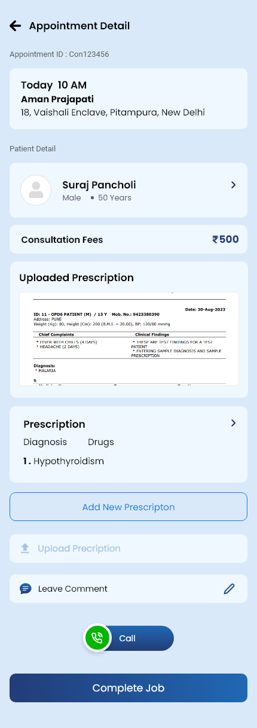Image resolution: width=257 pixels, height=728 pixels.
Task: Switch to the Diagnosis tab
Action: point(45,443)
